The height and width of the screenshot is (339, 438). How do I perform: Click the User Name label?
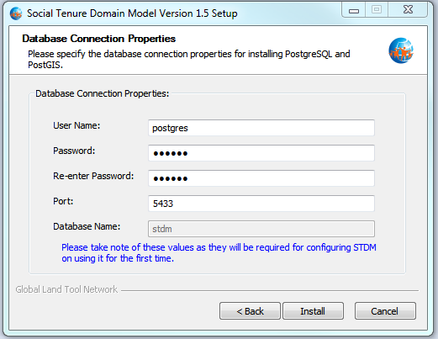pos(77,125)
